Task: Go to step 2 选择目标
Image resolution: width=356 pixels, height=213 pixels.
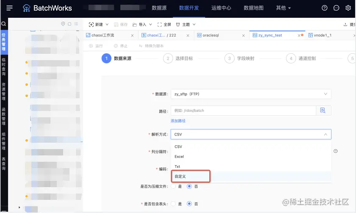Action: coord(178,58)
